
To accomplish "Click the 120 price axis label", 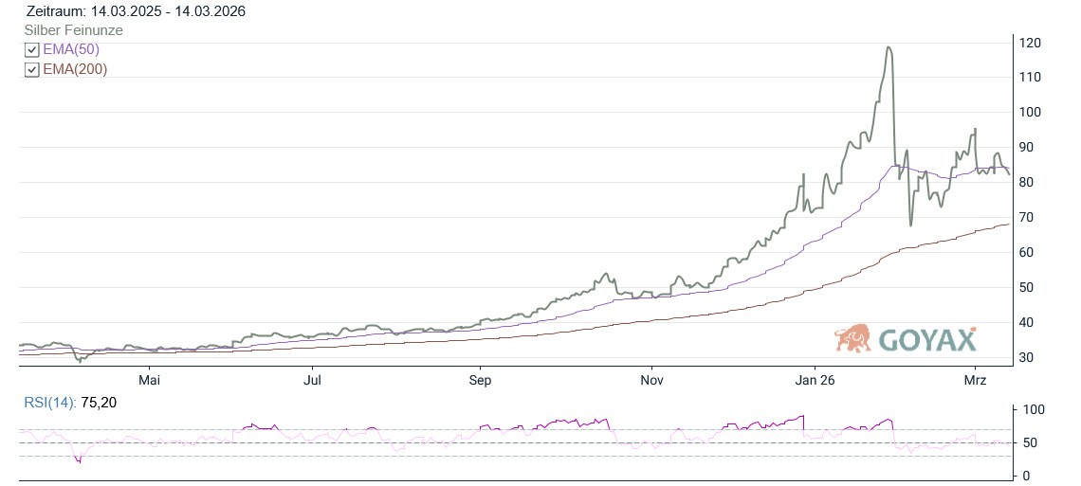I will 1031,43.
